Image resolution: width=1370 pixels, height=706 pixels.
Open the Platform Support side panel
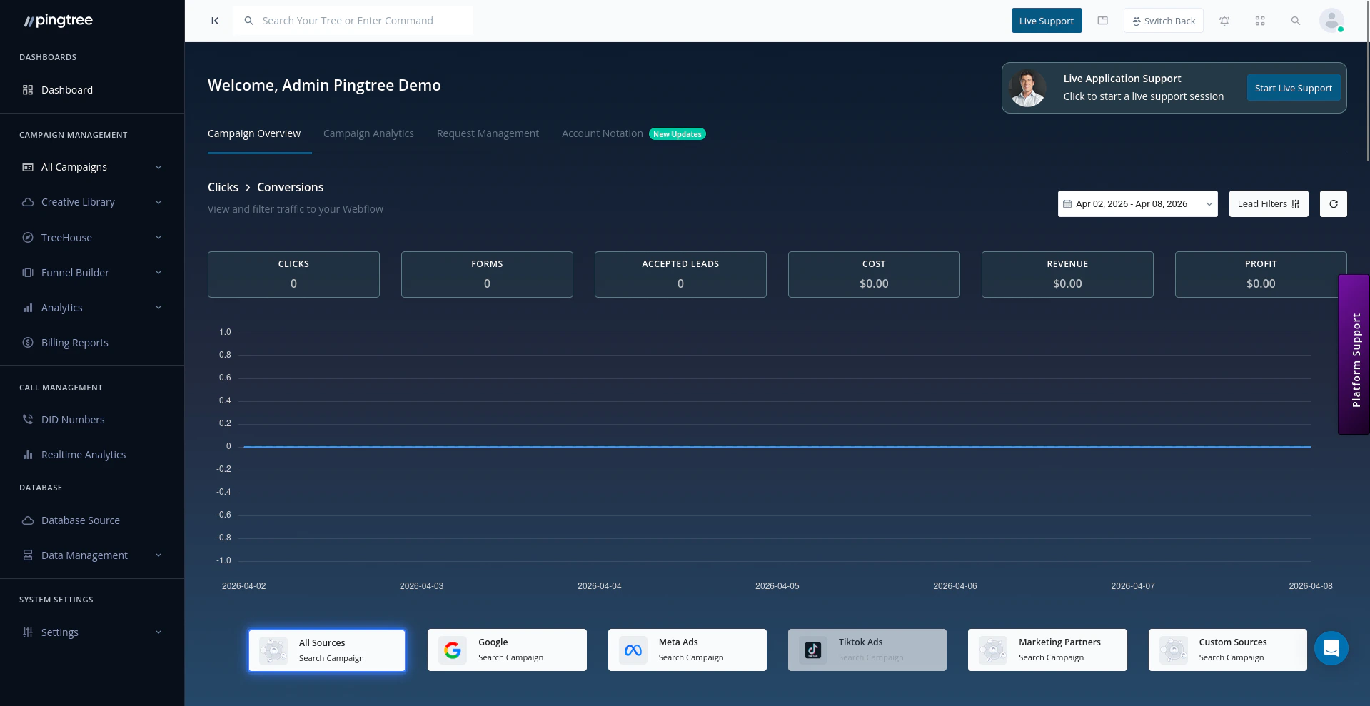coord(1354,355)
